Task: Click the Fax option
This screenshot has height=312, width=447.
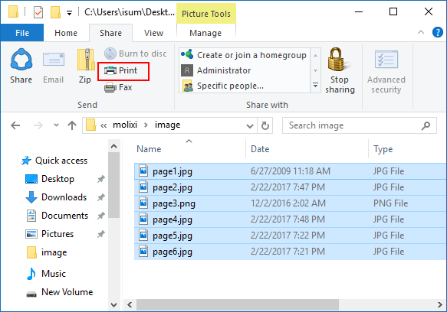Action: [x=118, y=87]
